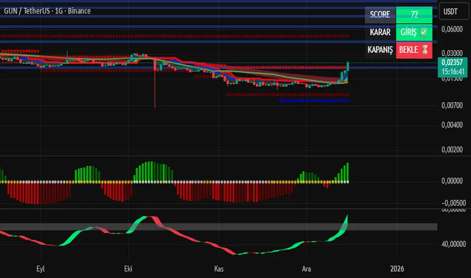Screen dimensions: 471x278
Task: Click the hourglass icon beside BEKLE
Action: click(423, 50)
